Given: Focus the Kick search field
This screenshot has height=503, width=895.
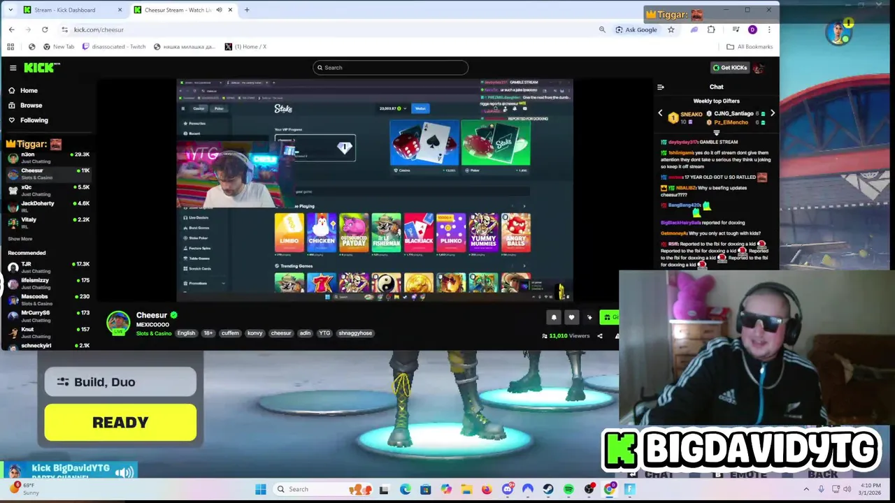Looking at the screenshot, I should 390,68.
